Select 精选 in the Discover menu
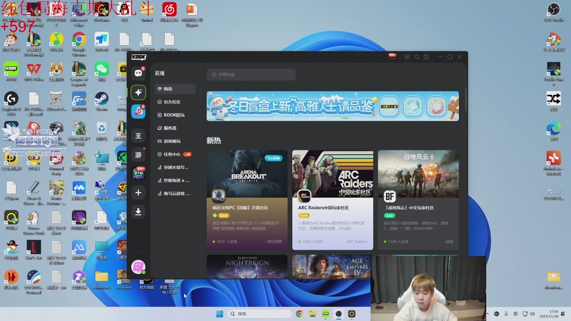The width and height of the screenshot is (571, 321). (x=175, y=88)
